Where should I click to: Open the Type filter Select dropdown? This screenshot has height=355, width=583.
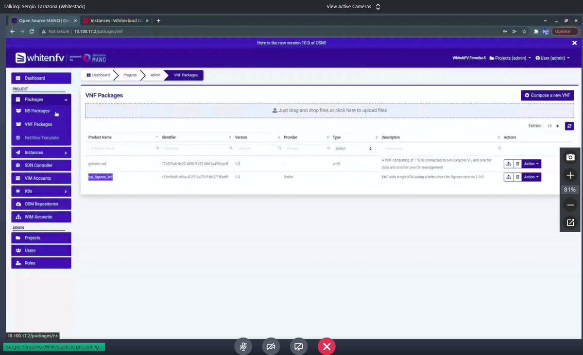click(352, 148)
